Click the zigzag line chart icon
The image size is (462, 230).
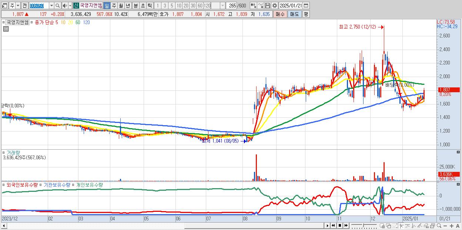(x=414, y=226)
